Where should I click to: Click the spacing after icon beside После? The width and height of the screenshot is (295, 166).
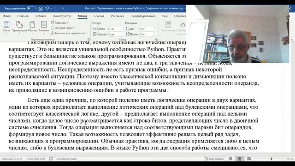point(128,34)
